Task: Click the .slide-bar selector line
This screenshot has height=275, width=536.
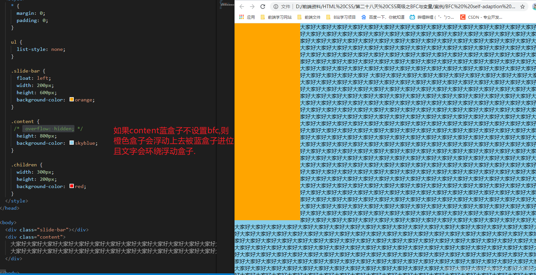Action: click(x=28, y=71)
